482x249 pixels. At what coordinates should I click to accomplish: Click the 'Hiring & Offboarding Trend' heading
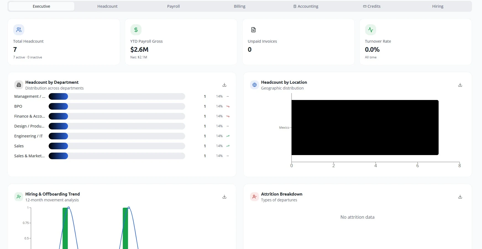click(x=53, y=194)
